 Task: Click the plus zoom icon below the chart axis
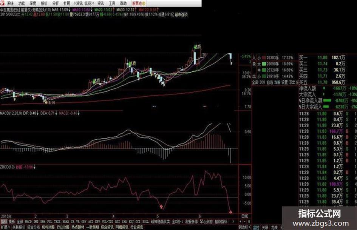pos(240,221)
